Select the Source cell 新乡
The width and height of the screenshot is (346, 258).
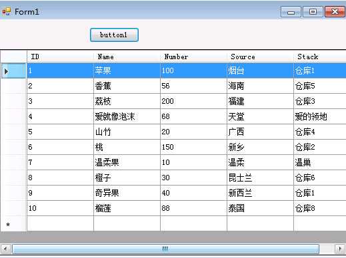(x=260, y=147)
